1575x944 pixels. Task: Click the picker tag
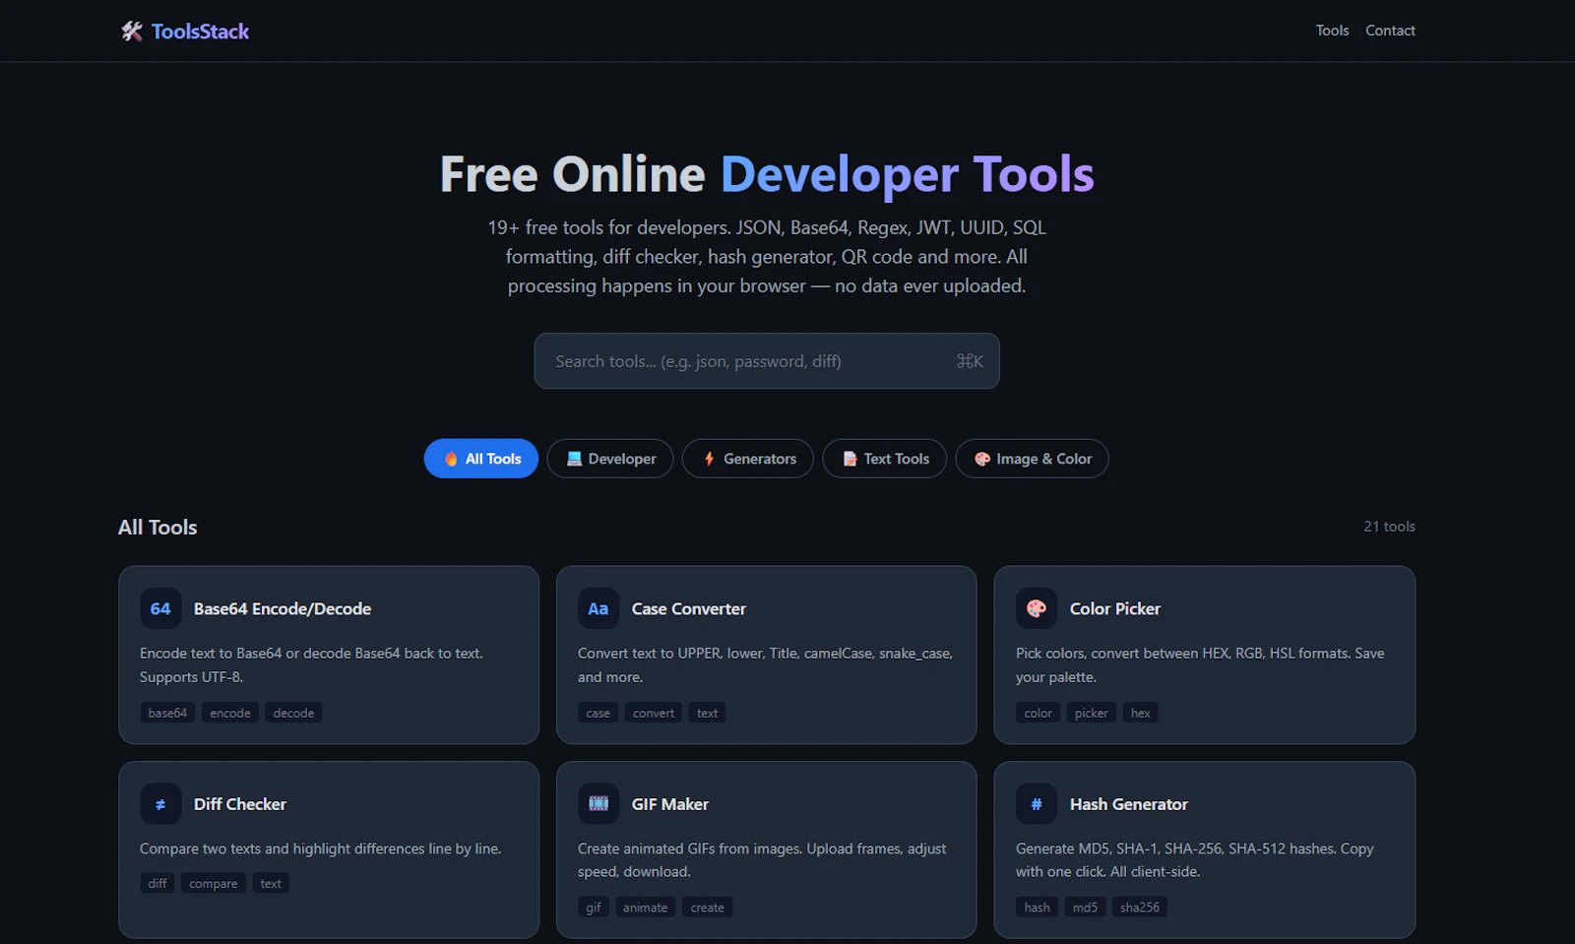(1092, 713)
